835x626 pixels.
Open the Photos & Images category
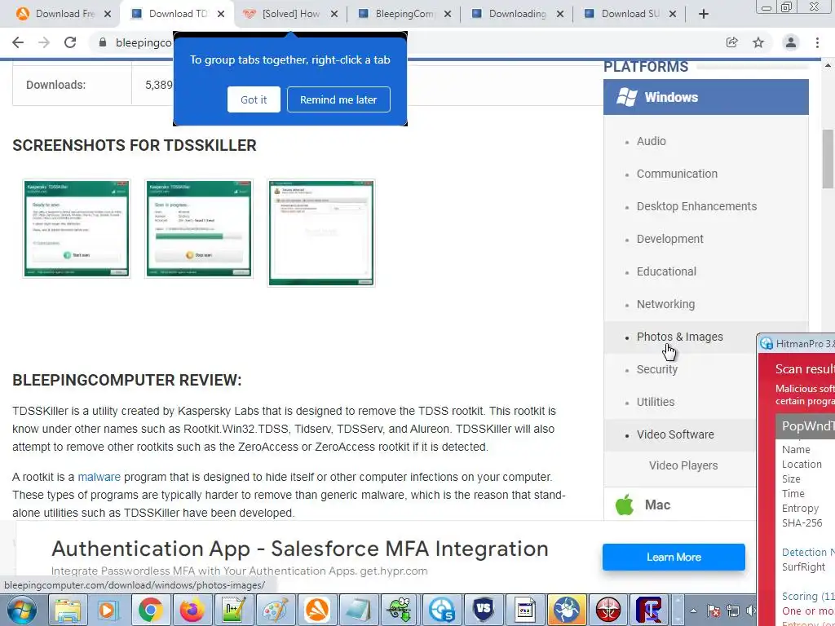(679, 337)
